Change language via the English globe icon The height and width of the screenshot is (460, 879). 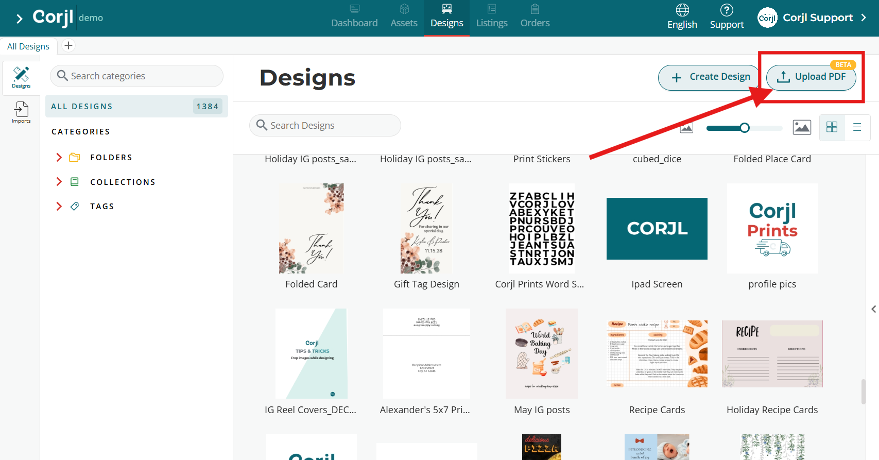tap(682, 17)
